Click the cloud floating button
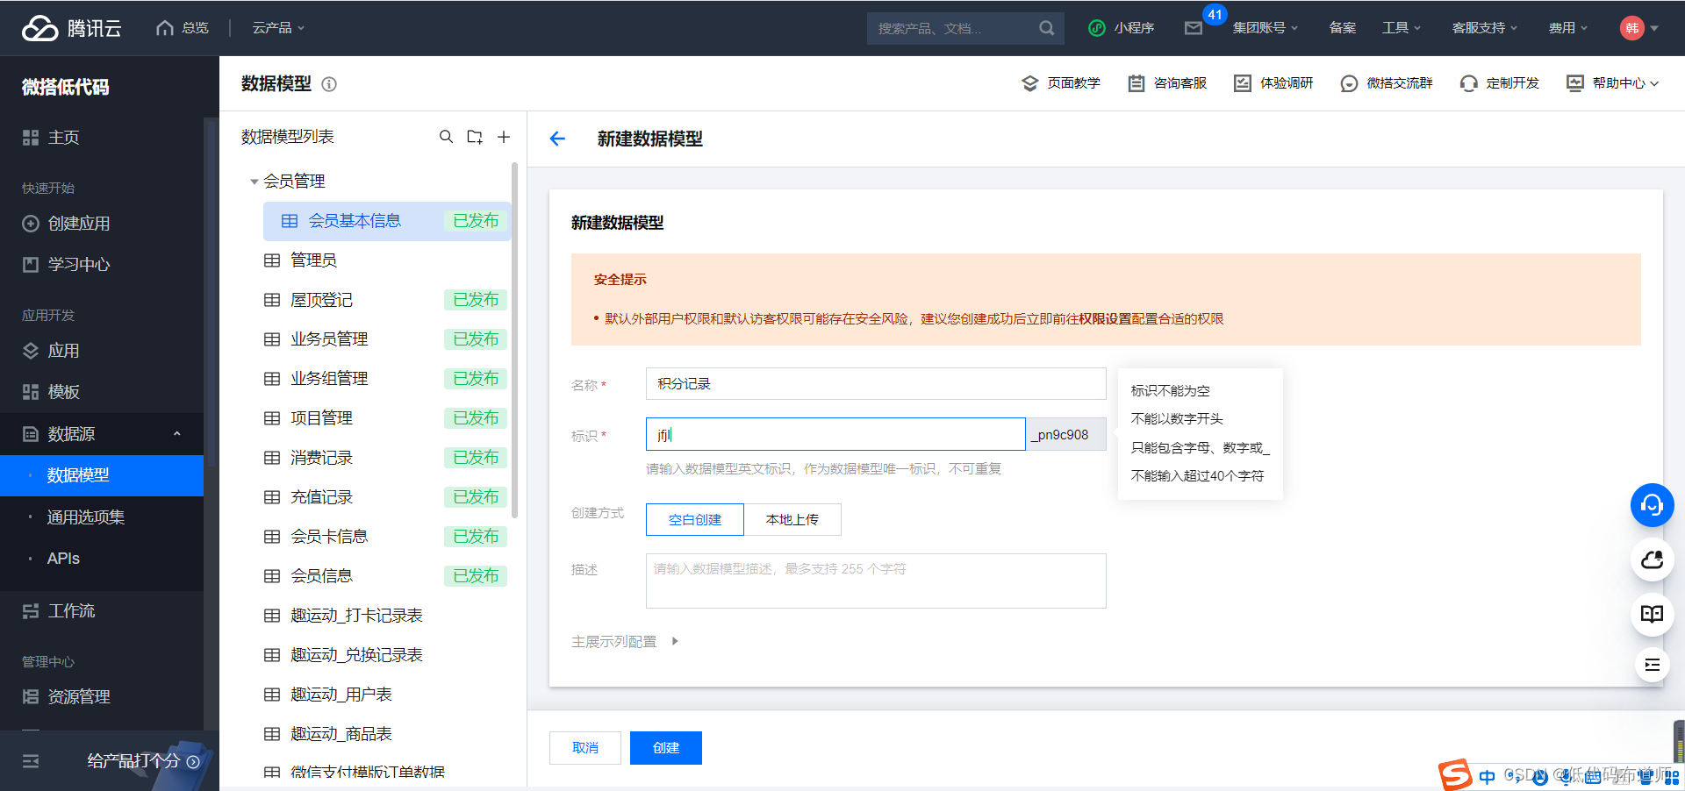 [x=1652, y=559]
